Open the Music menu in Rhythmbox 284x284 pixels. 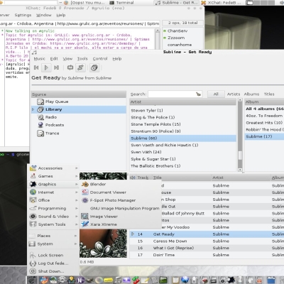pyautogui.click(x=39, y=59)
